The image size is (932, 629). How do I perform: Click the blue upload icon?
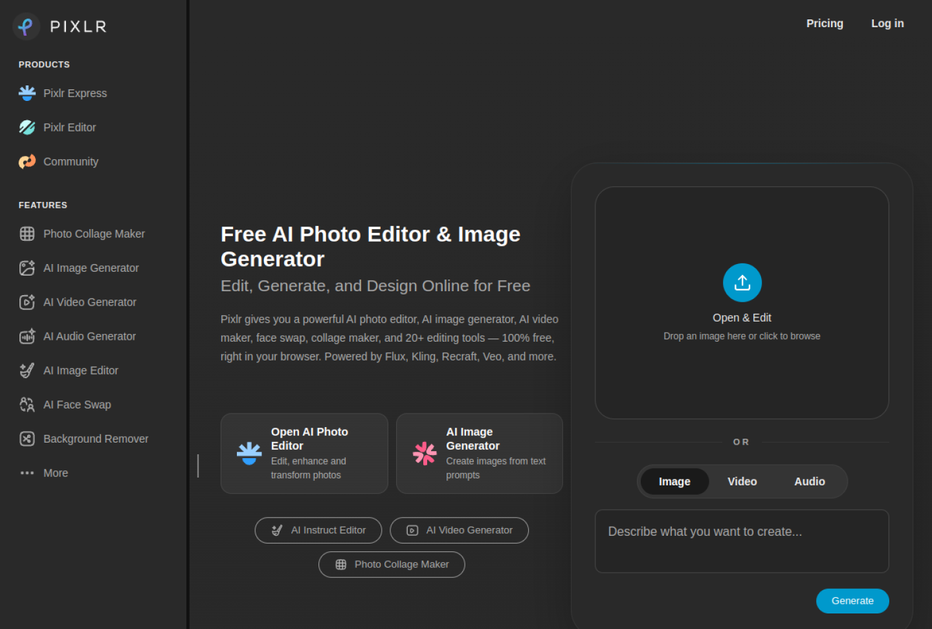(x=742, y=283)
